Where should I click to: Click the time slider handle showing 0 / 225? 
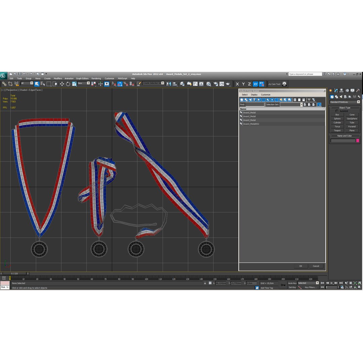point(14,273)
